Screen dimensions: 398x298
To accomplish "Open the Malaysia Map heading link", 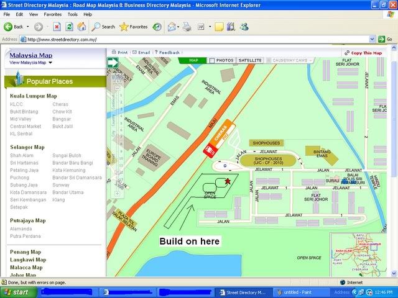I will click(x=31, y=55).
